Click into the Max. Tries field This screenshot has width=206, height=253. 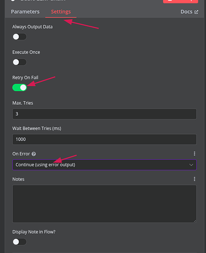point(105,114)
